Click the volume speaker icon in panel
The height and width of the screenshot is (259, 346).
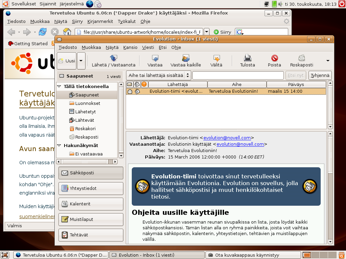(x=280, y=4)
